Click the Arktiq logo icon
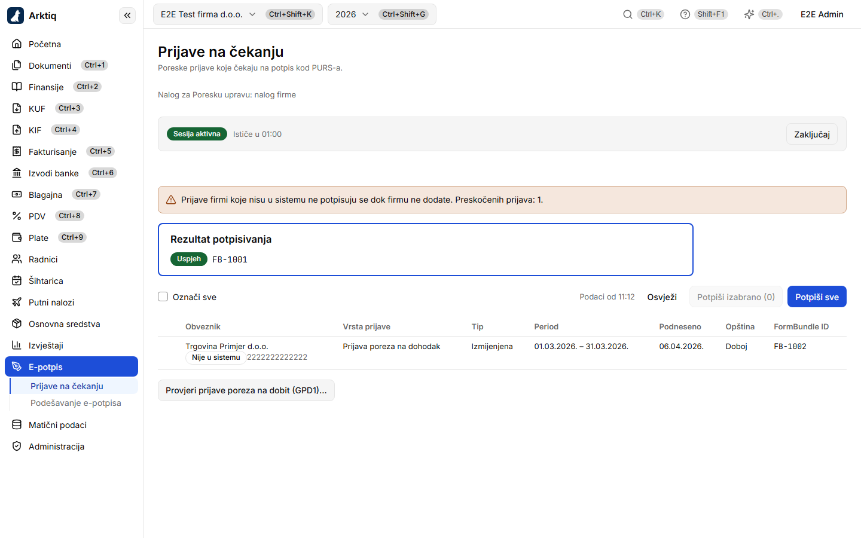This screenshot has width=861, height=538. (16, 16)
